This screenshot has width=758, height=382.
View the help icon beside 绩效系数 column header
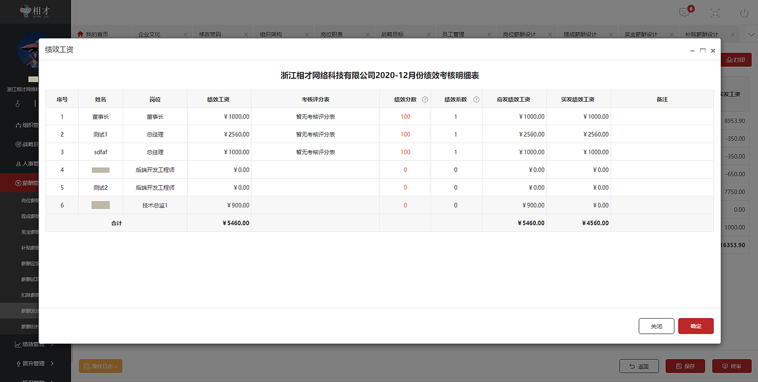(475, 99)
